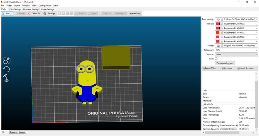This screenshot has width=259, height=136.
Task: Open the Plater menu
Action: (9, 5)
